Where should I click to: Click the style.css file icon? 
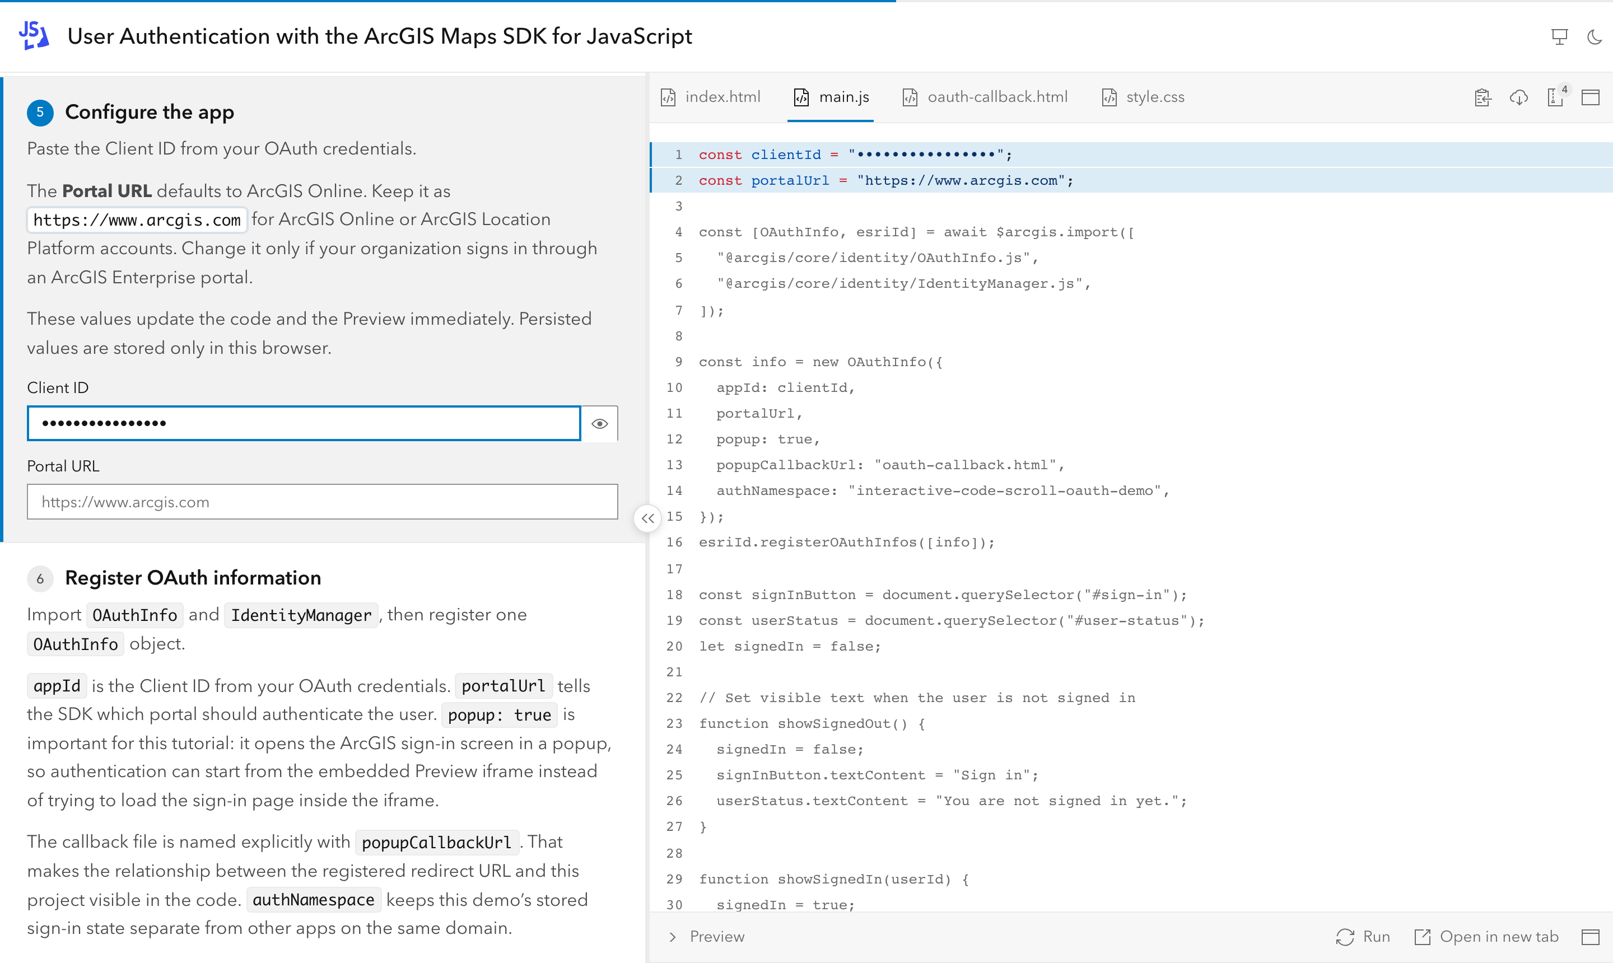(x=1109, y=97)
